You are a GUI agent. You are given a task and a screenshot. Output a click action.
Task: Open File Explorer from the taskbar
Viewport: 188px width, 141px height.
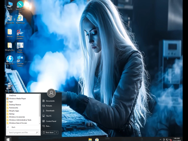90,139
